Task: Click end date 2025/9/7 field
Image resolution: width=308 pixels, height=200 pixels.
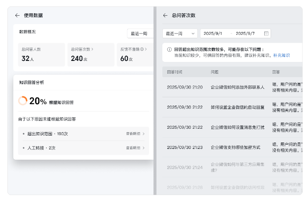Action: coord(245,33)
